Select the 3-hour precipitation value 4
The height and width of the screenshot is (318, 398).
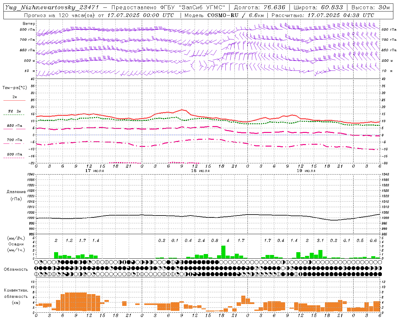click(228, 241)
